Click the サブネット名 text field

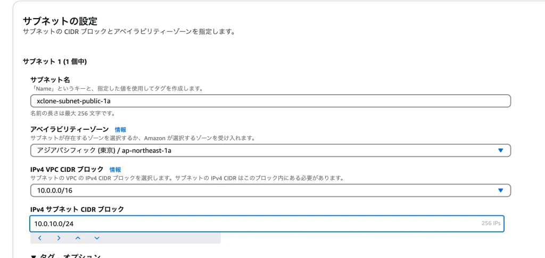(x=270, y=101)
